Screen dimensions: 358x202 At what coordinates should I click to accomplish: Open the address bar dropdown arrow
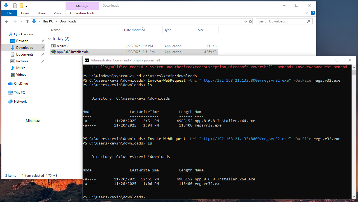pos(245,21)
